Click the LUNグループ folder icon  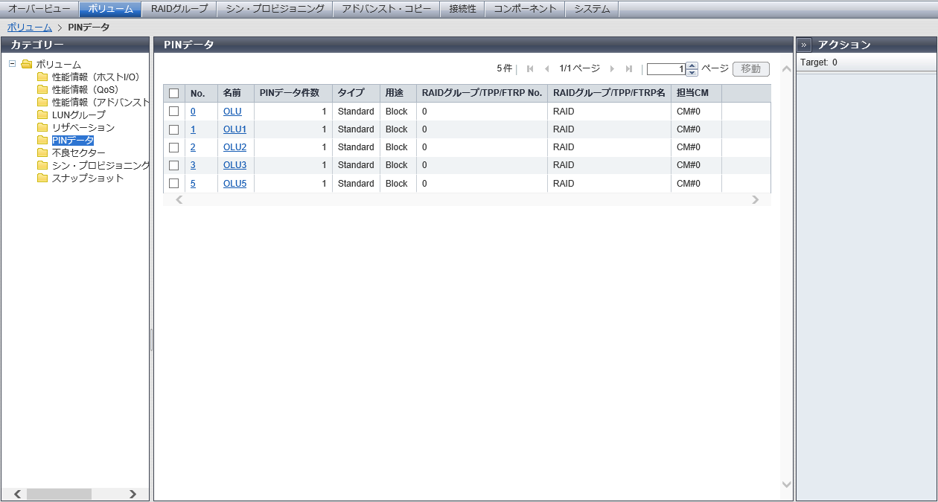[42, 115]
